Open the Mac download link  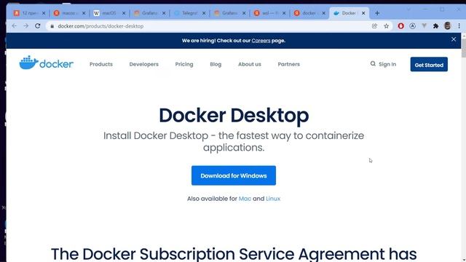245,199
